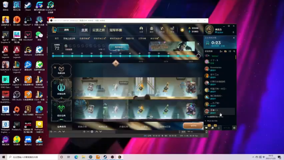Viewport: 284px width, 160px height.
Task: Move OBS source down with arrow
Action: (100, 132)
